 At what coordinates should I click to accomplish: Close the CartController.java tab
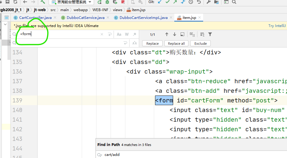pos(55,17)
